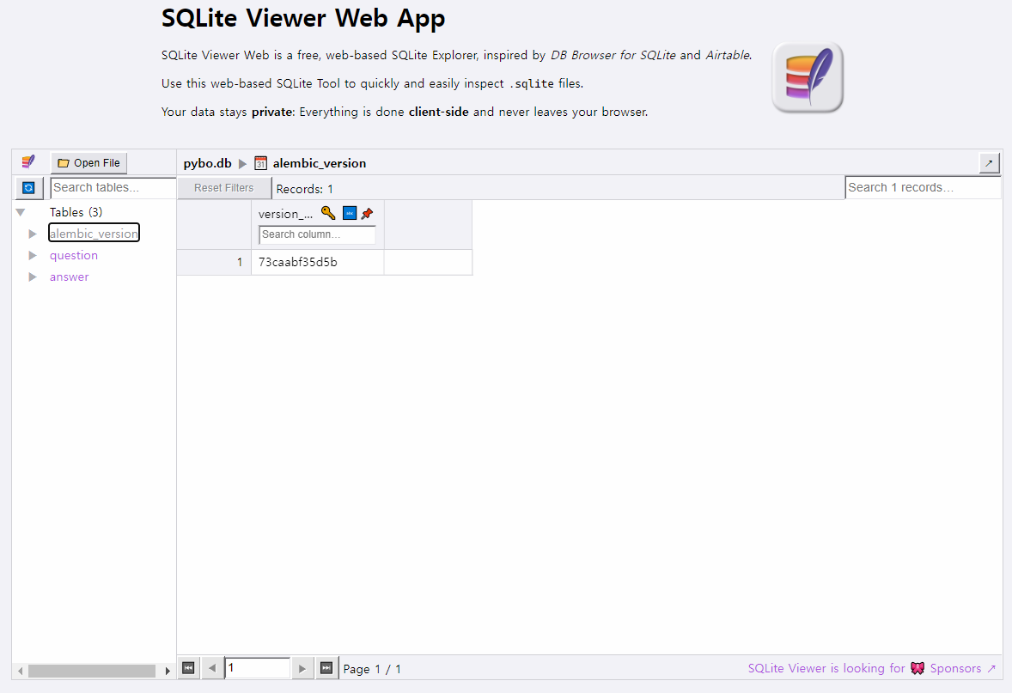Click the Open File button

pyautogui.click(x=88, y=162)
